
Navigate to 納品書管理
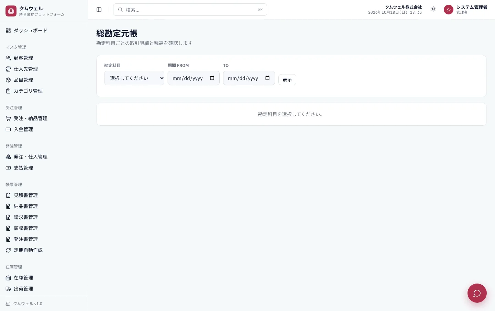pos(44,206)
